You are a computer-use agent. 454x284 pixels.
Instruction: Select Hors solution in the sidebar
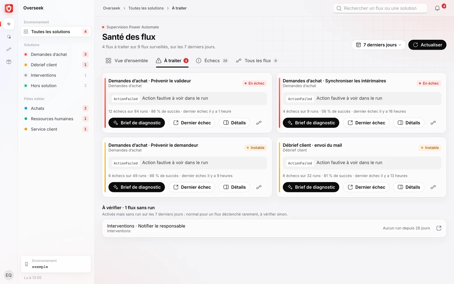click(56, 85)
